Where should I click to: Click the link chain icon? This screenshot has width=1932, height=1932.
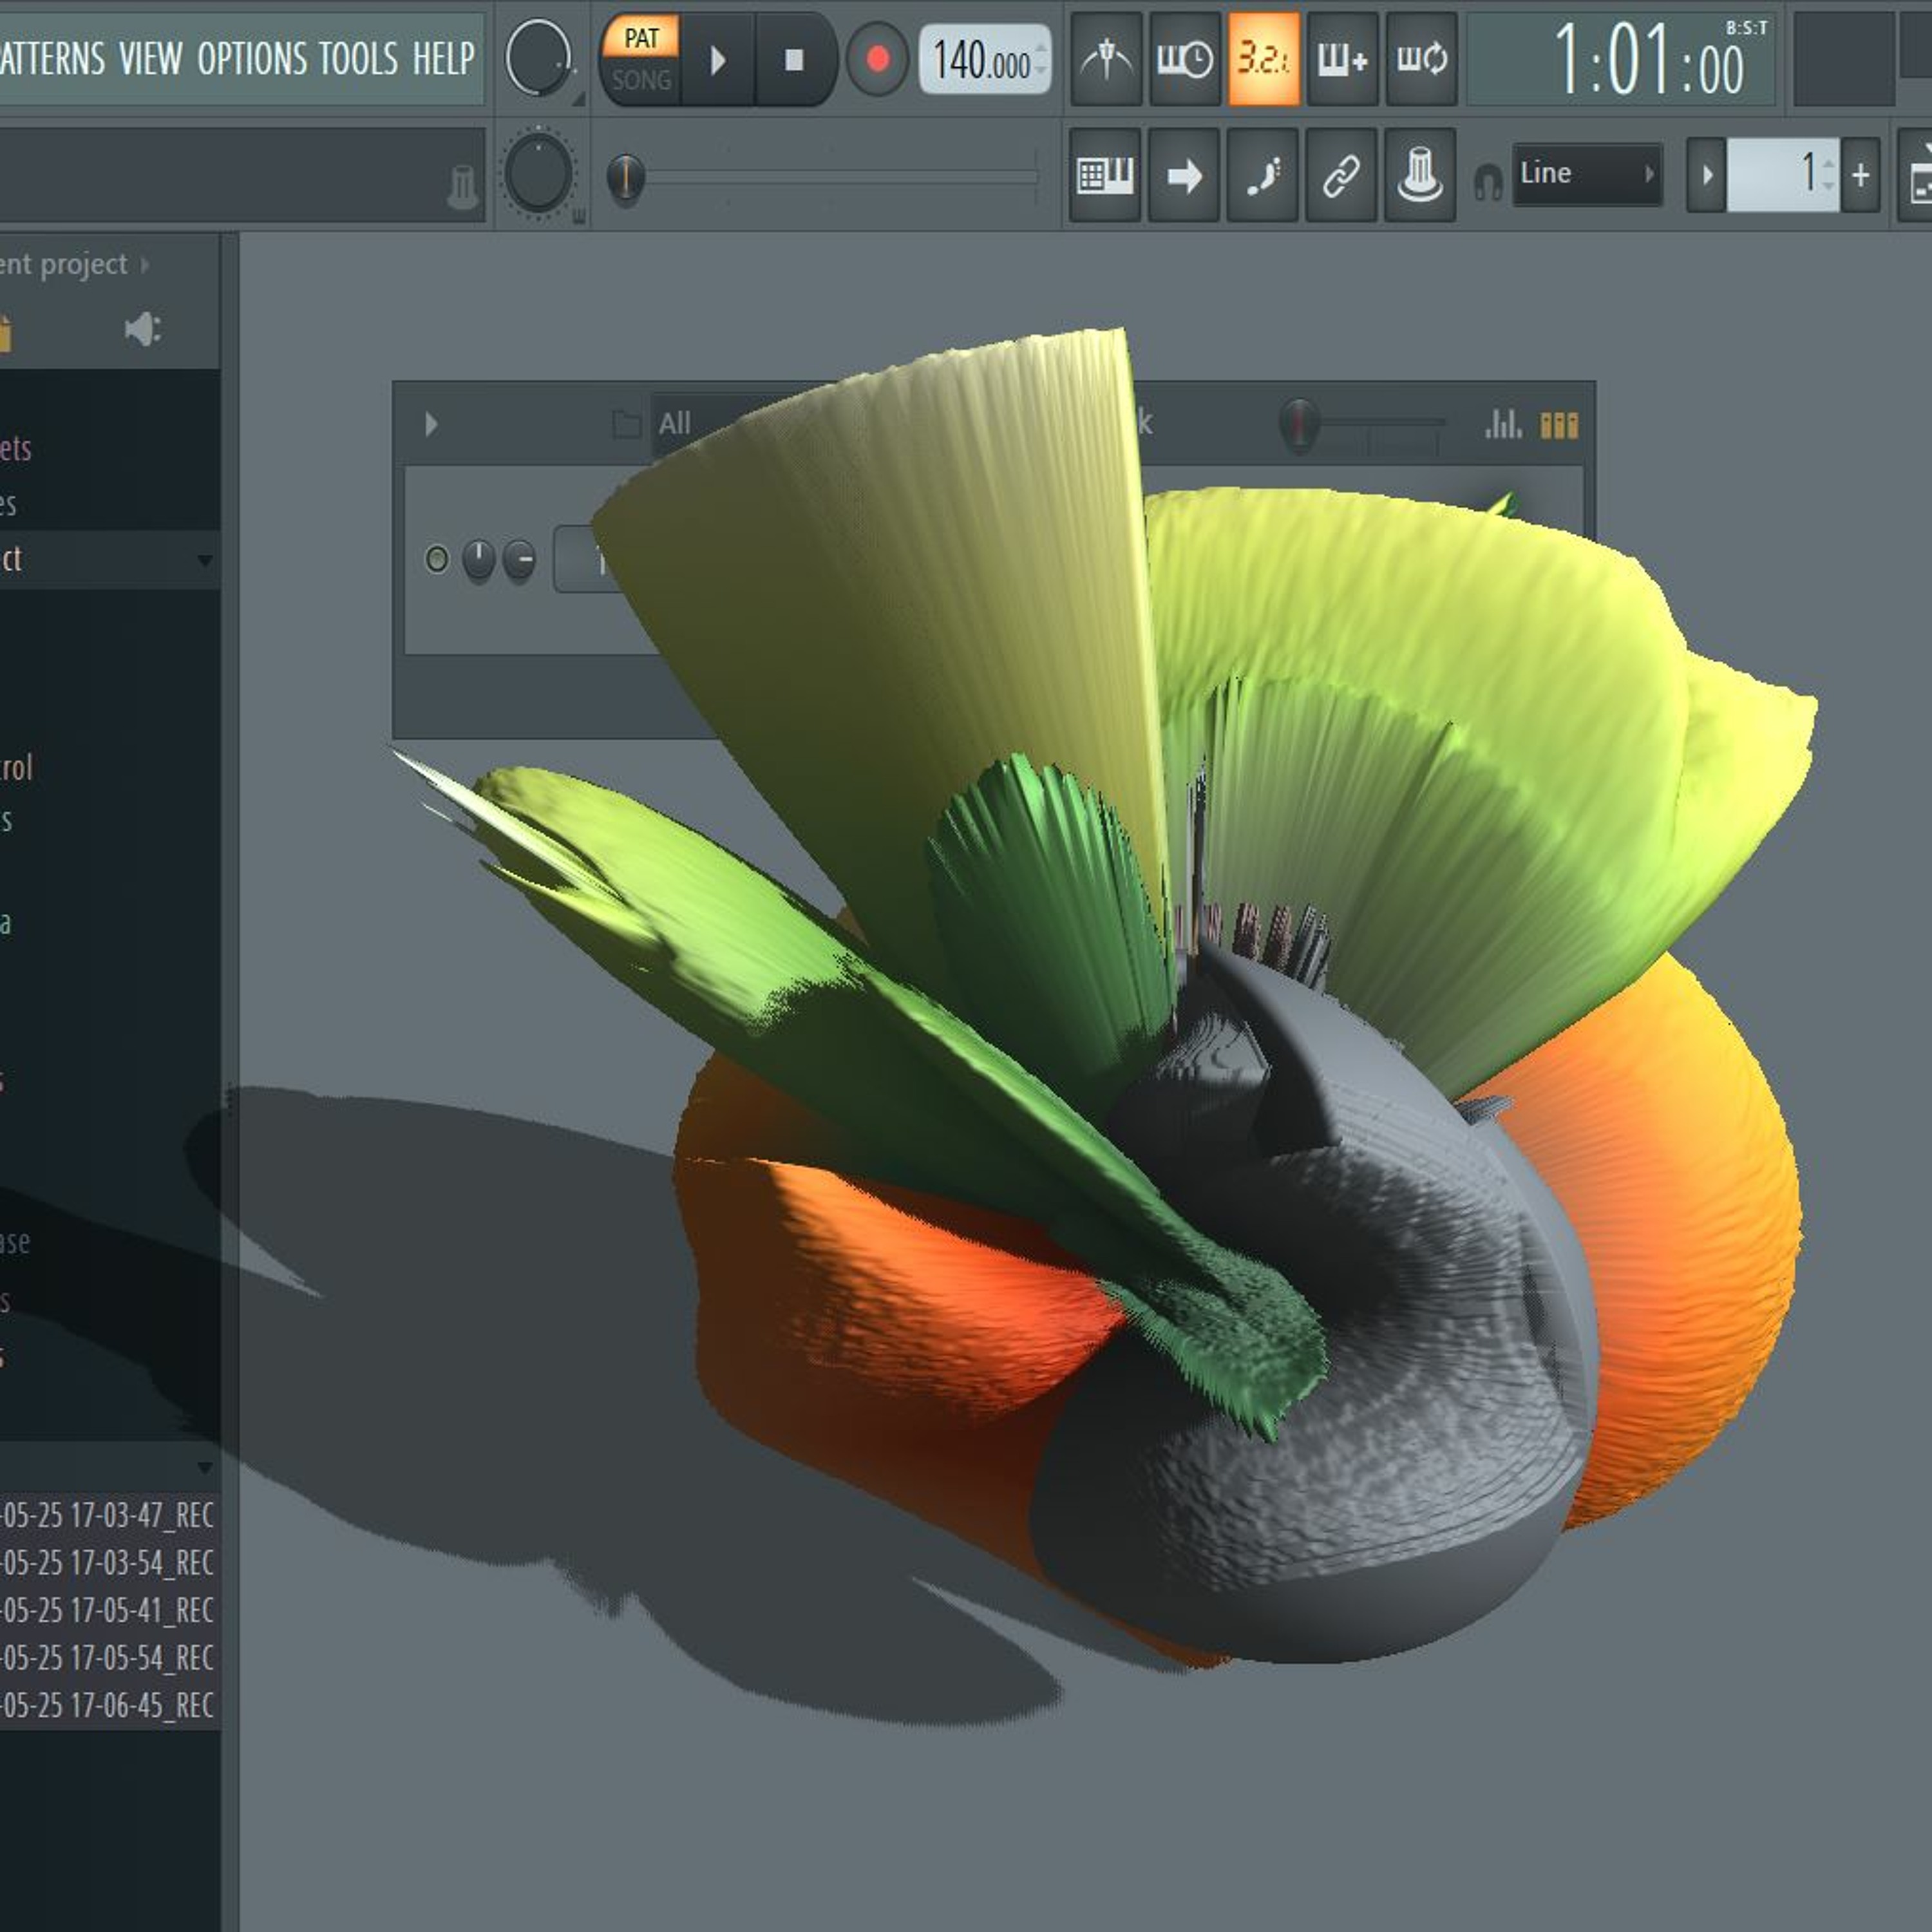click(1341, 176)
